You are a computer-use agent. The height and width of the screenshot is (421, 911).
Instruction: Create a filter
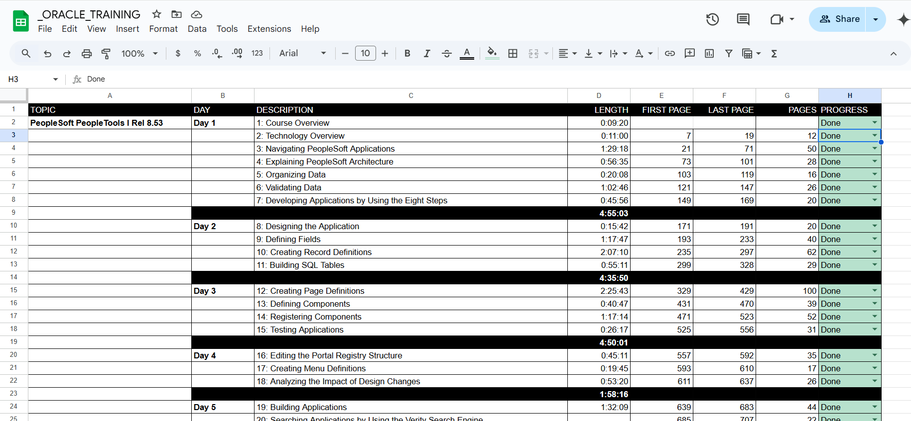tap(729, 53)
